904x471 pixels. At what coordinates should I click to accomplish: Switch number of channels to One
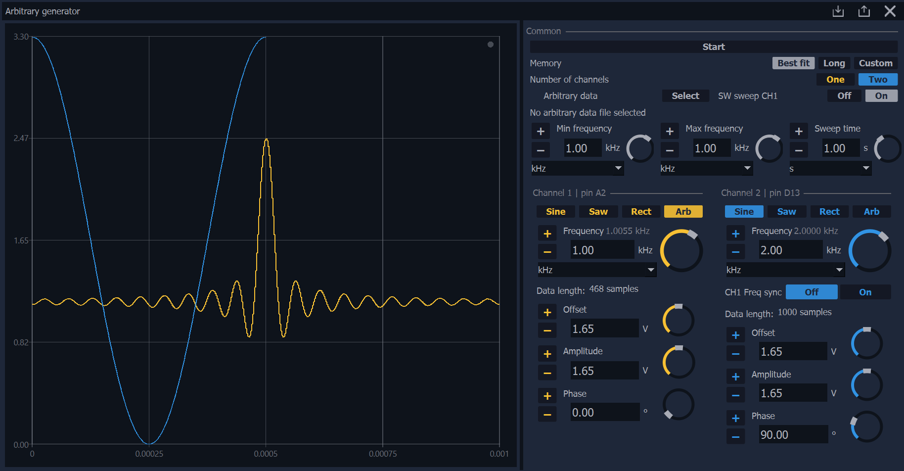coord(835,80)
